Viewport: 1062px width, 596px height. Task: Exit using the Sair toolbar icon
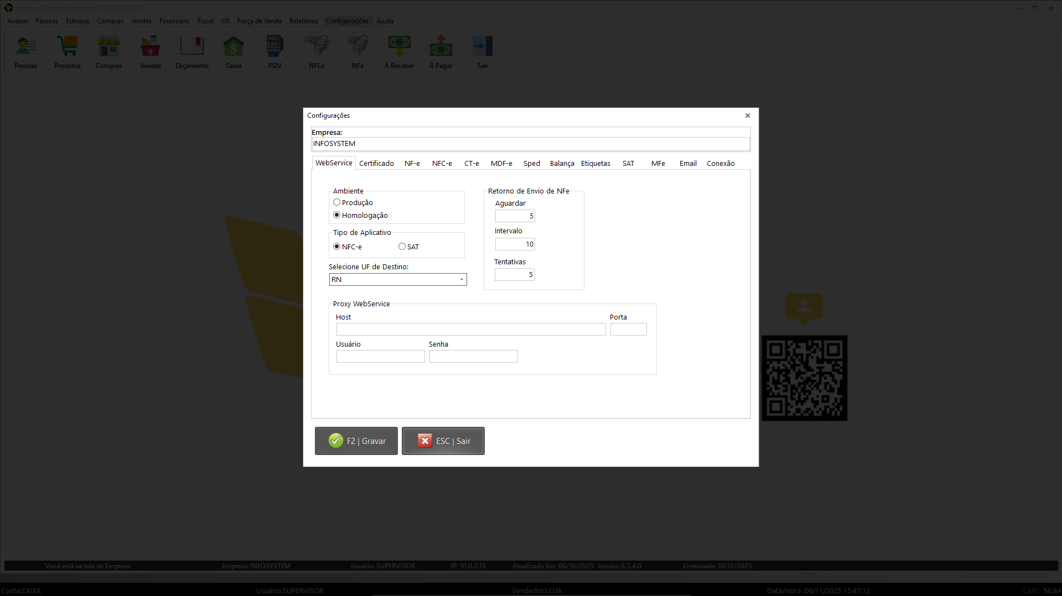(482, 51)
